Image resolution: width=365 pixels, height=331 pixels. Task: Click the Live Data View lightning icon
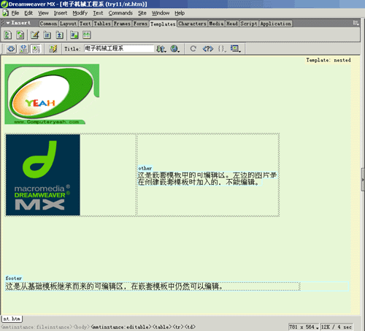click(x=53, y=49)
